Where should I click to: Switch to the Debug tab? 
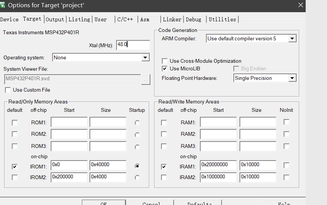click(193, 19)
